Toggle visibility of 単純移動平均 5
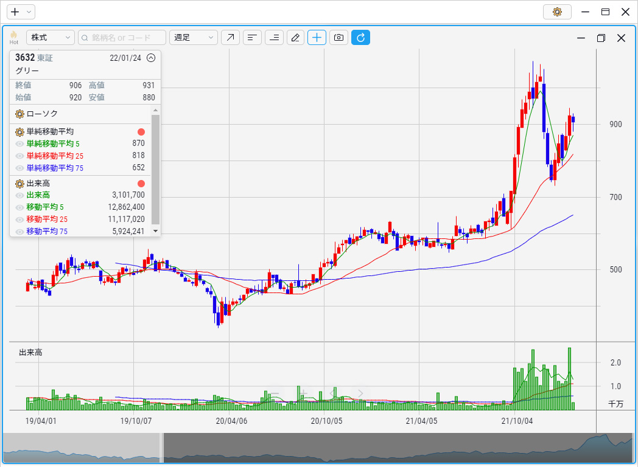 tap(19, 144)
